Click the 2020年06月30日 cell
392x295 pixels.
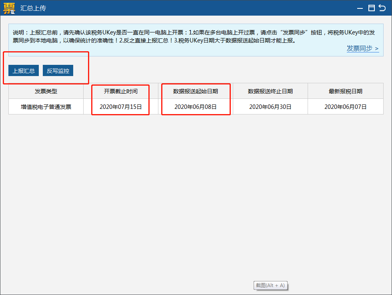pyautogui.click(x=270, y=107)
